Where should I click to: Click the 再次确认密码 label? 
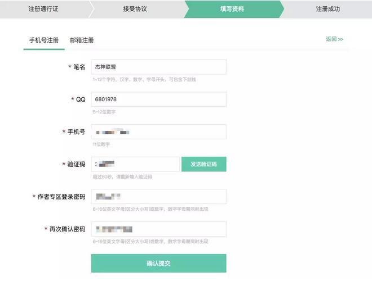(x=67, y=229)
